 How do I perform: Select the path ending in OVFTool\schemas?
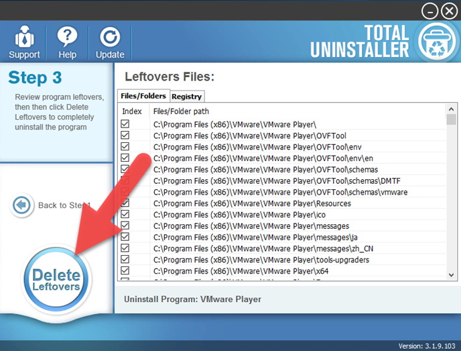pos(265,170)
